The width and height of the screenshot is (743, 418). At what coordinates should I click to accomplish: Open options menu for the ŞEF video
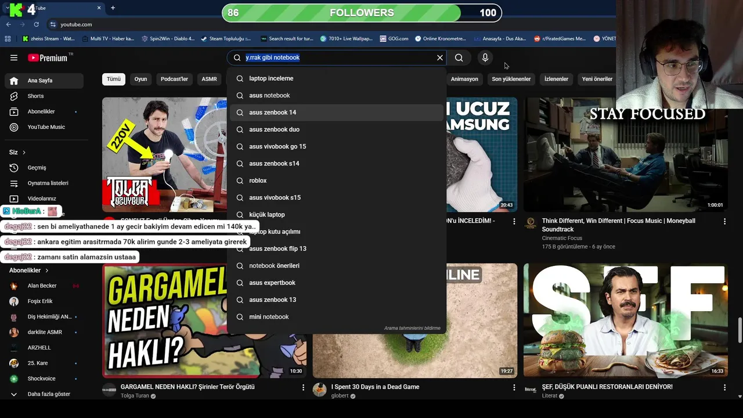coord(724,387)
